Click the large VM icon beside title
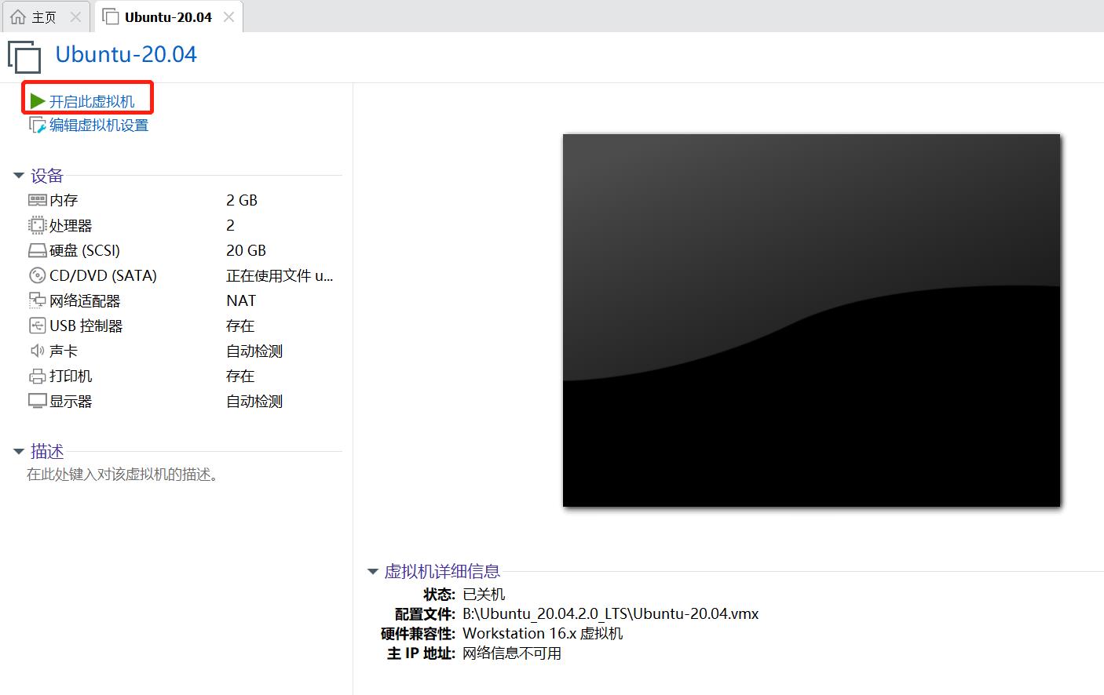Image resolution: width=1104 pixels, height=695 pixels. tap(24, 58)
